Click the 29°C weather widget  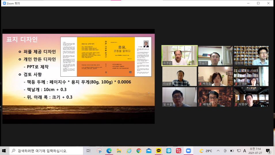[x=206, y=150]
